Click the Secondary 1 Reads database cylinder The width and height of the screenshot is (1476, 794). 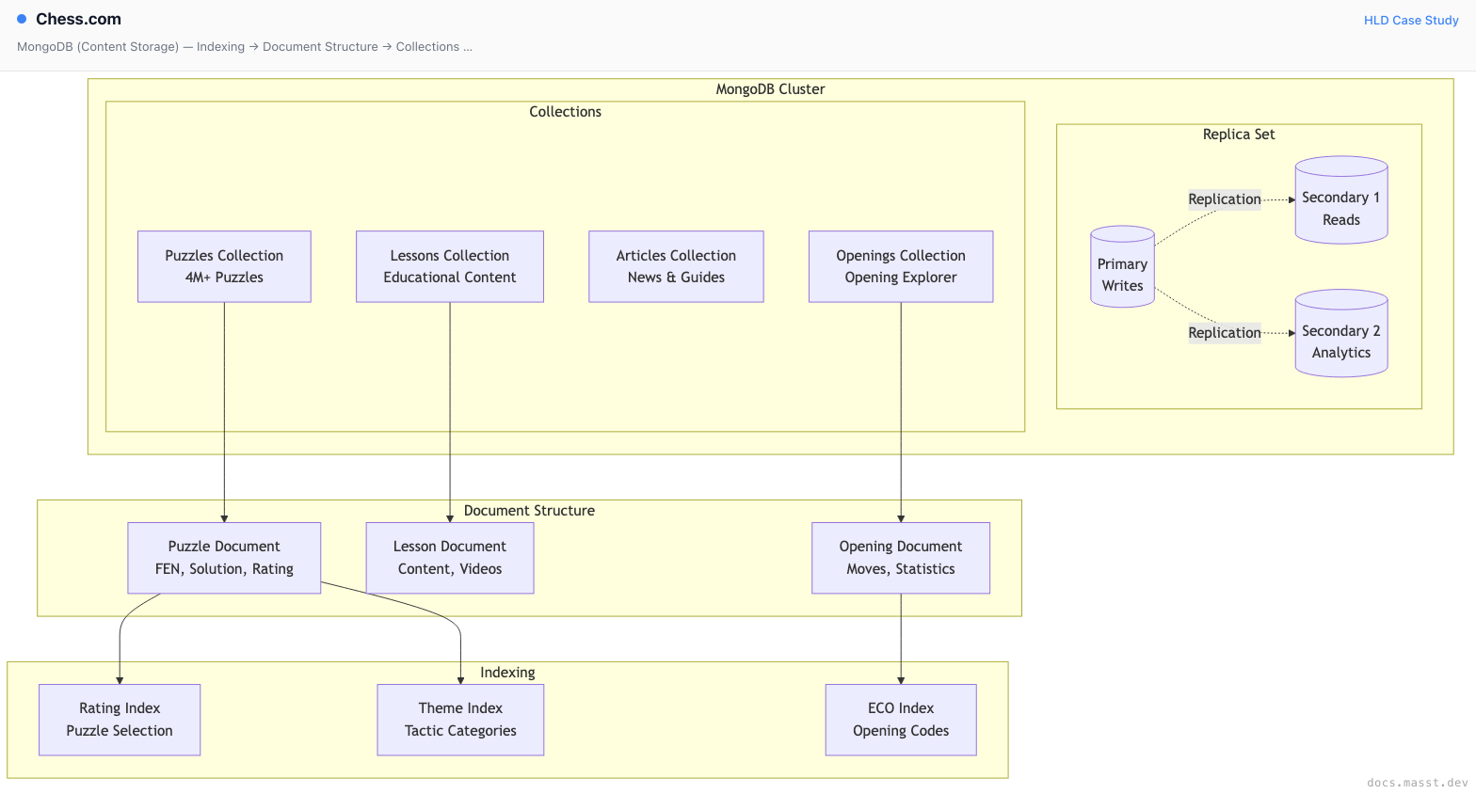tap(1341, 199)
